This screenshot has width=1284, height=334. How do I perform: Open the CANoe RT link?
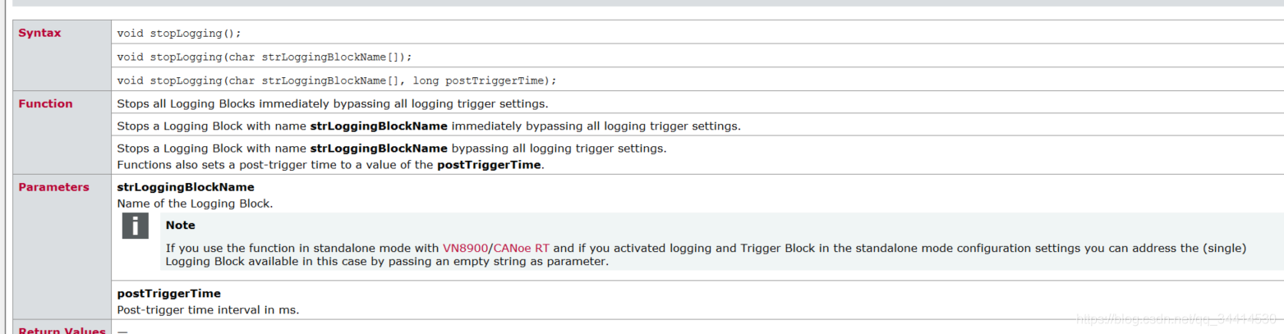522,248
